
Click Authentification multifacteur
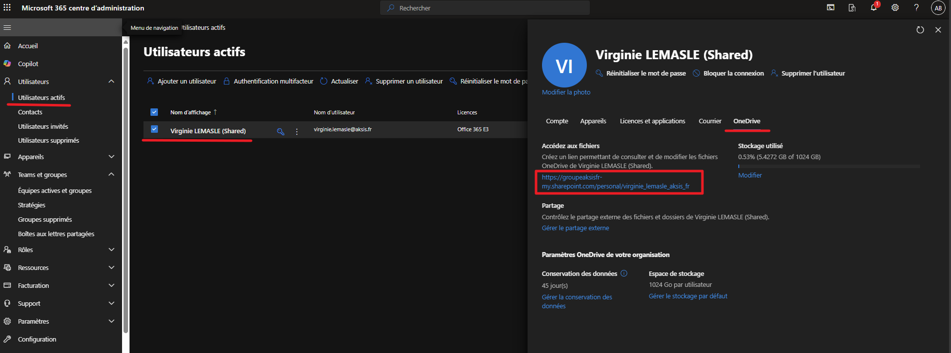269,81
